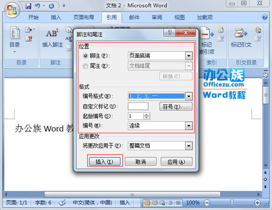Viewport: 272px width, 210px height.
Task: Redo action in quick access toolbar
Action: [x=51, y=6]
